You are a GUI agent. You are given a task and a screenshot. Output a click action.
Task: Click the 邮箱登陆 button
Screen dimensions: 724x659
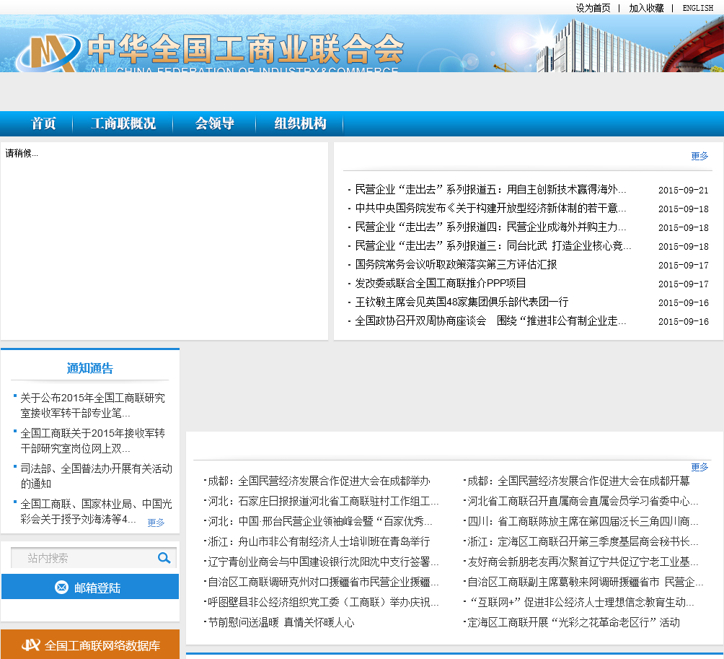click(x=90, y=587)
